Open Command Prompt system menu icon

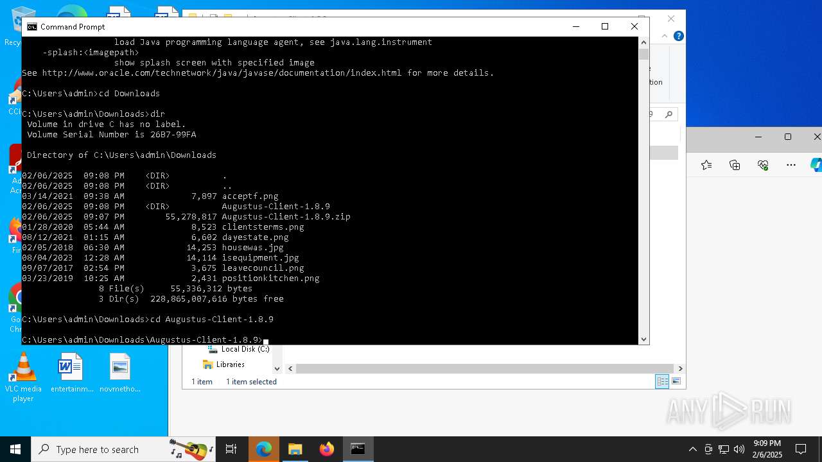pyautogui.click(x=31, y=27)
